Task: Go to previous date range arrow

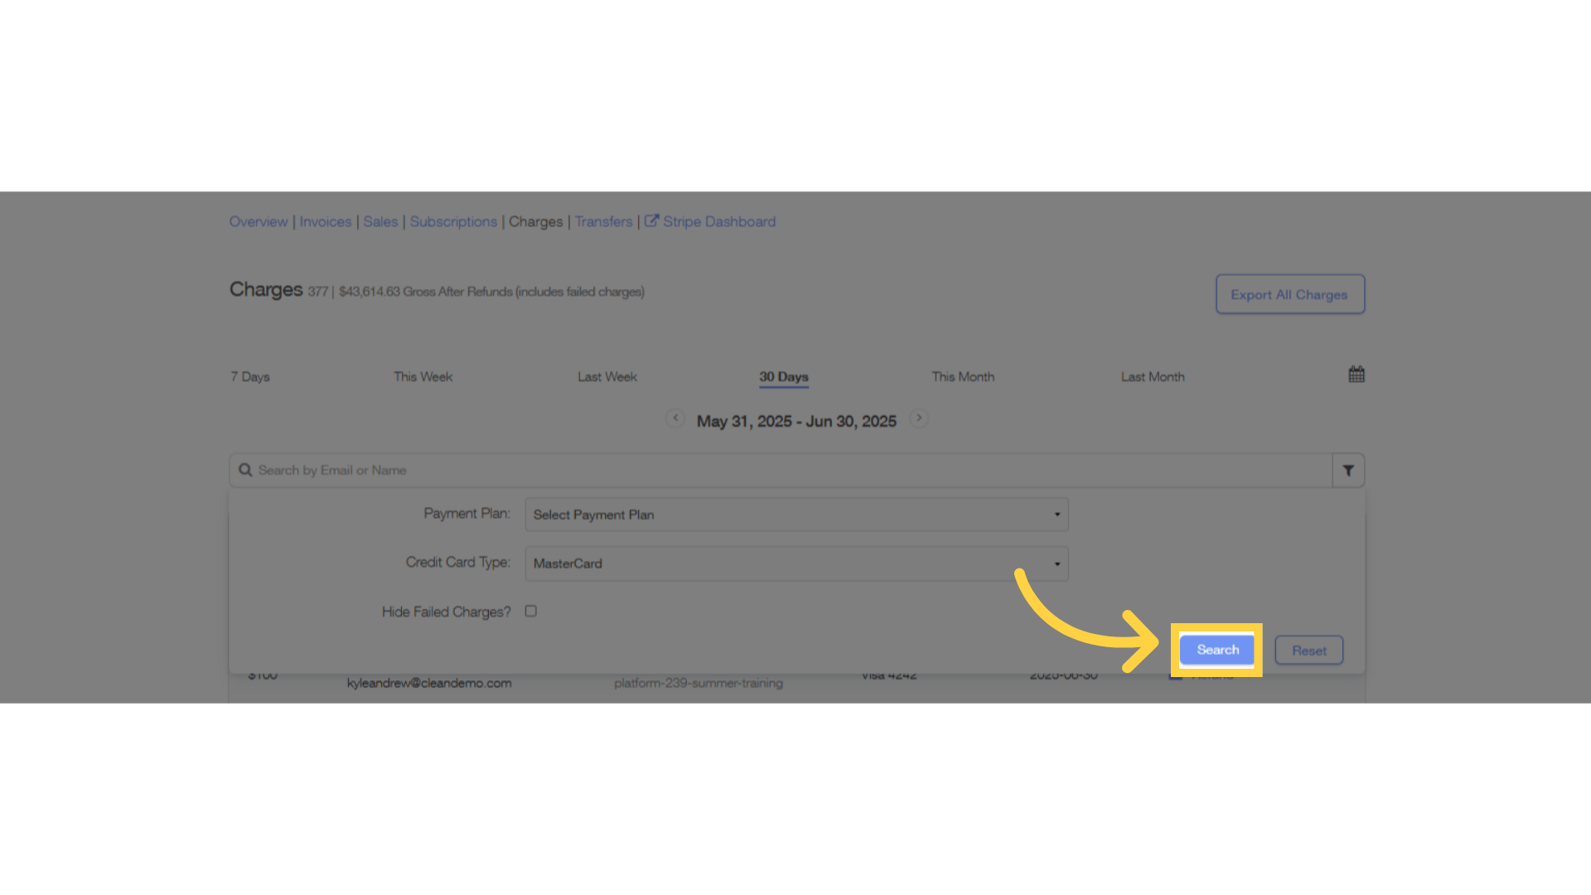Action: pyautogui.click(x=675, y=418)
